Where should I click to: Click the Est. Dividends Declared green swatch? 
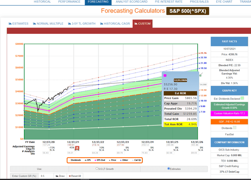tap(242, 98)
